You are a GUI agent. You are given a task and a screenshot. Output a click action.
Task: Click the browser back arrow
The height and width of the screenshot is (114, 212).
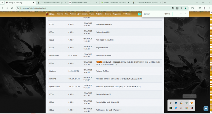pyautogui.click(x=2, y=8)
